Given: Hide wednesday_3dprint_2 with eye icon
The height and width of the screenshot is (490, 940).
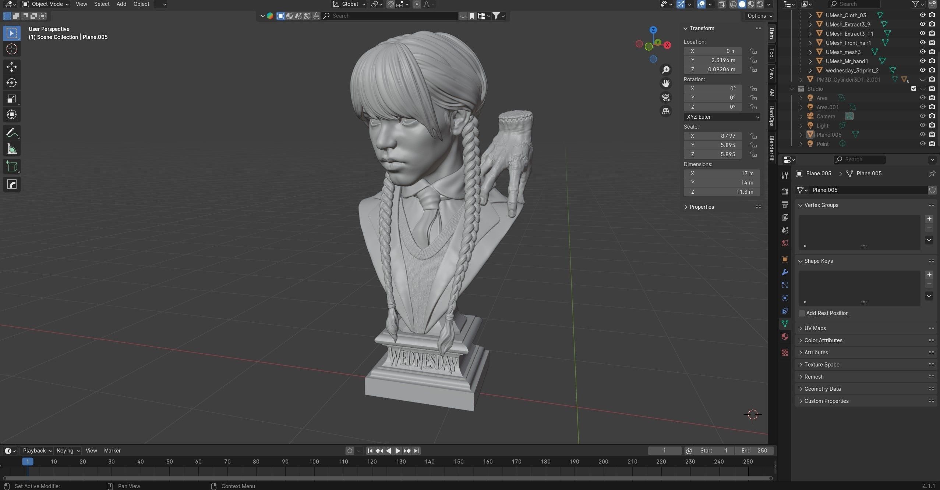Looking at the screenshot, I should 922,70.
